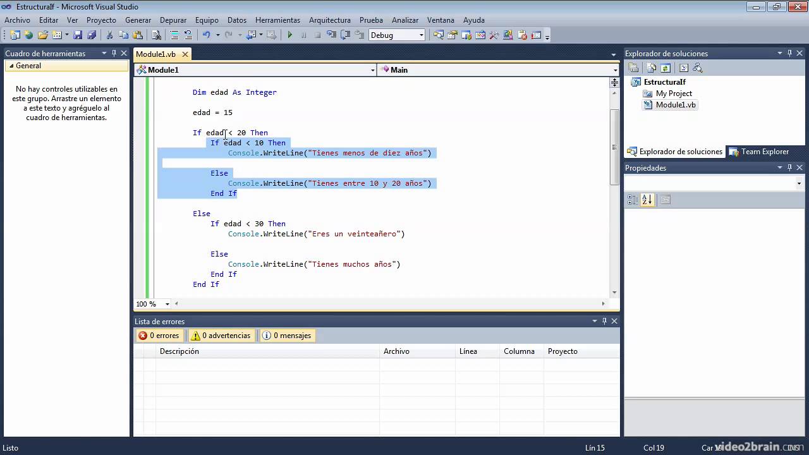This screenshot has width=809, height=455.
Task: Click the Paste clipboard icon
Action: (x=138, y=35)
